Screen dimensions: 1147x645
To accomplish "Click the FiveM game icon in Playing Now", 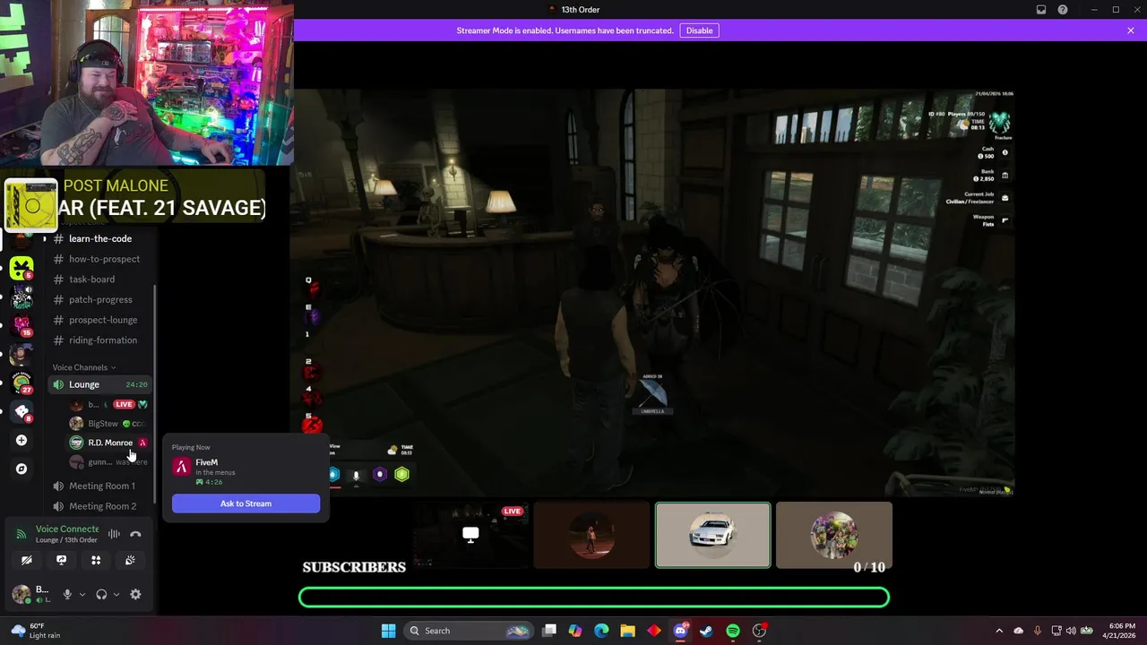I will point(182,467).
